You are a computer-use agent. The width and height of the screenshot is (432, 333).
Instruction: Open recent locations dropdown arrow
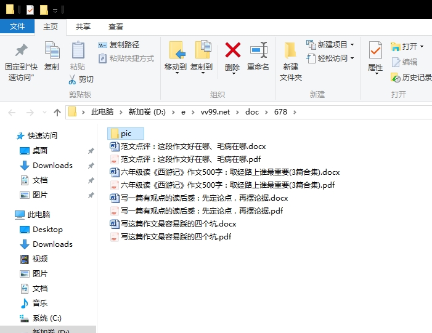pos(44,112)
